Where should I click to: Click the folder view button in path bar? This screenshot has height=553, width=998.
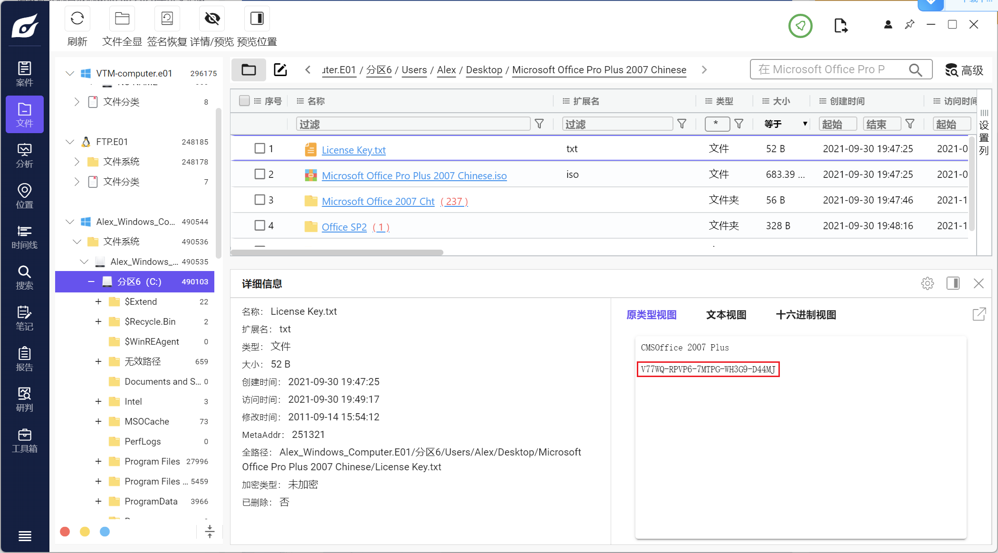(249, 70)
